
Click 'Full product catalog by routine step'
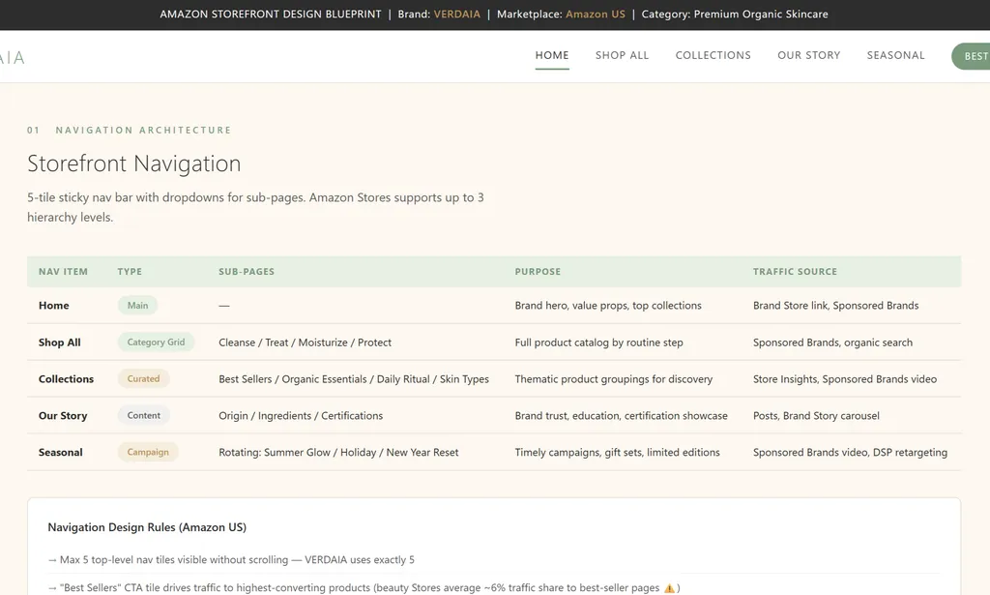[598, 342]
